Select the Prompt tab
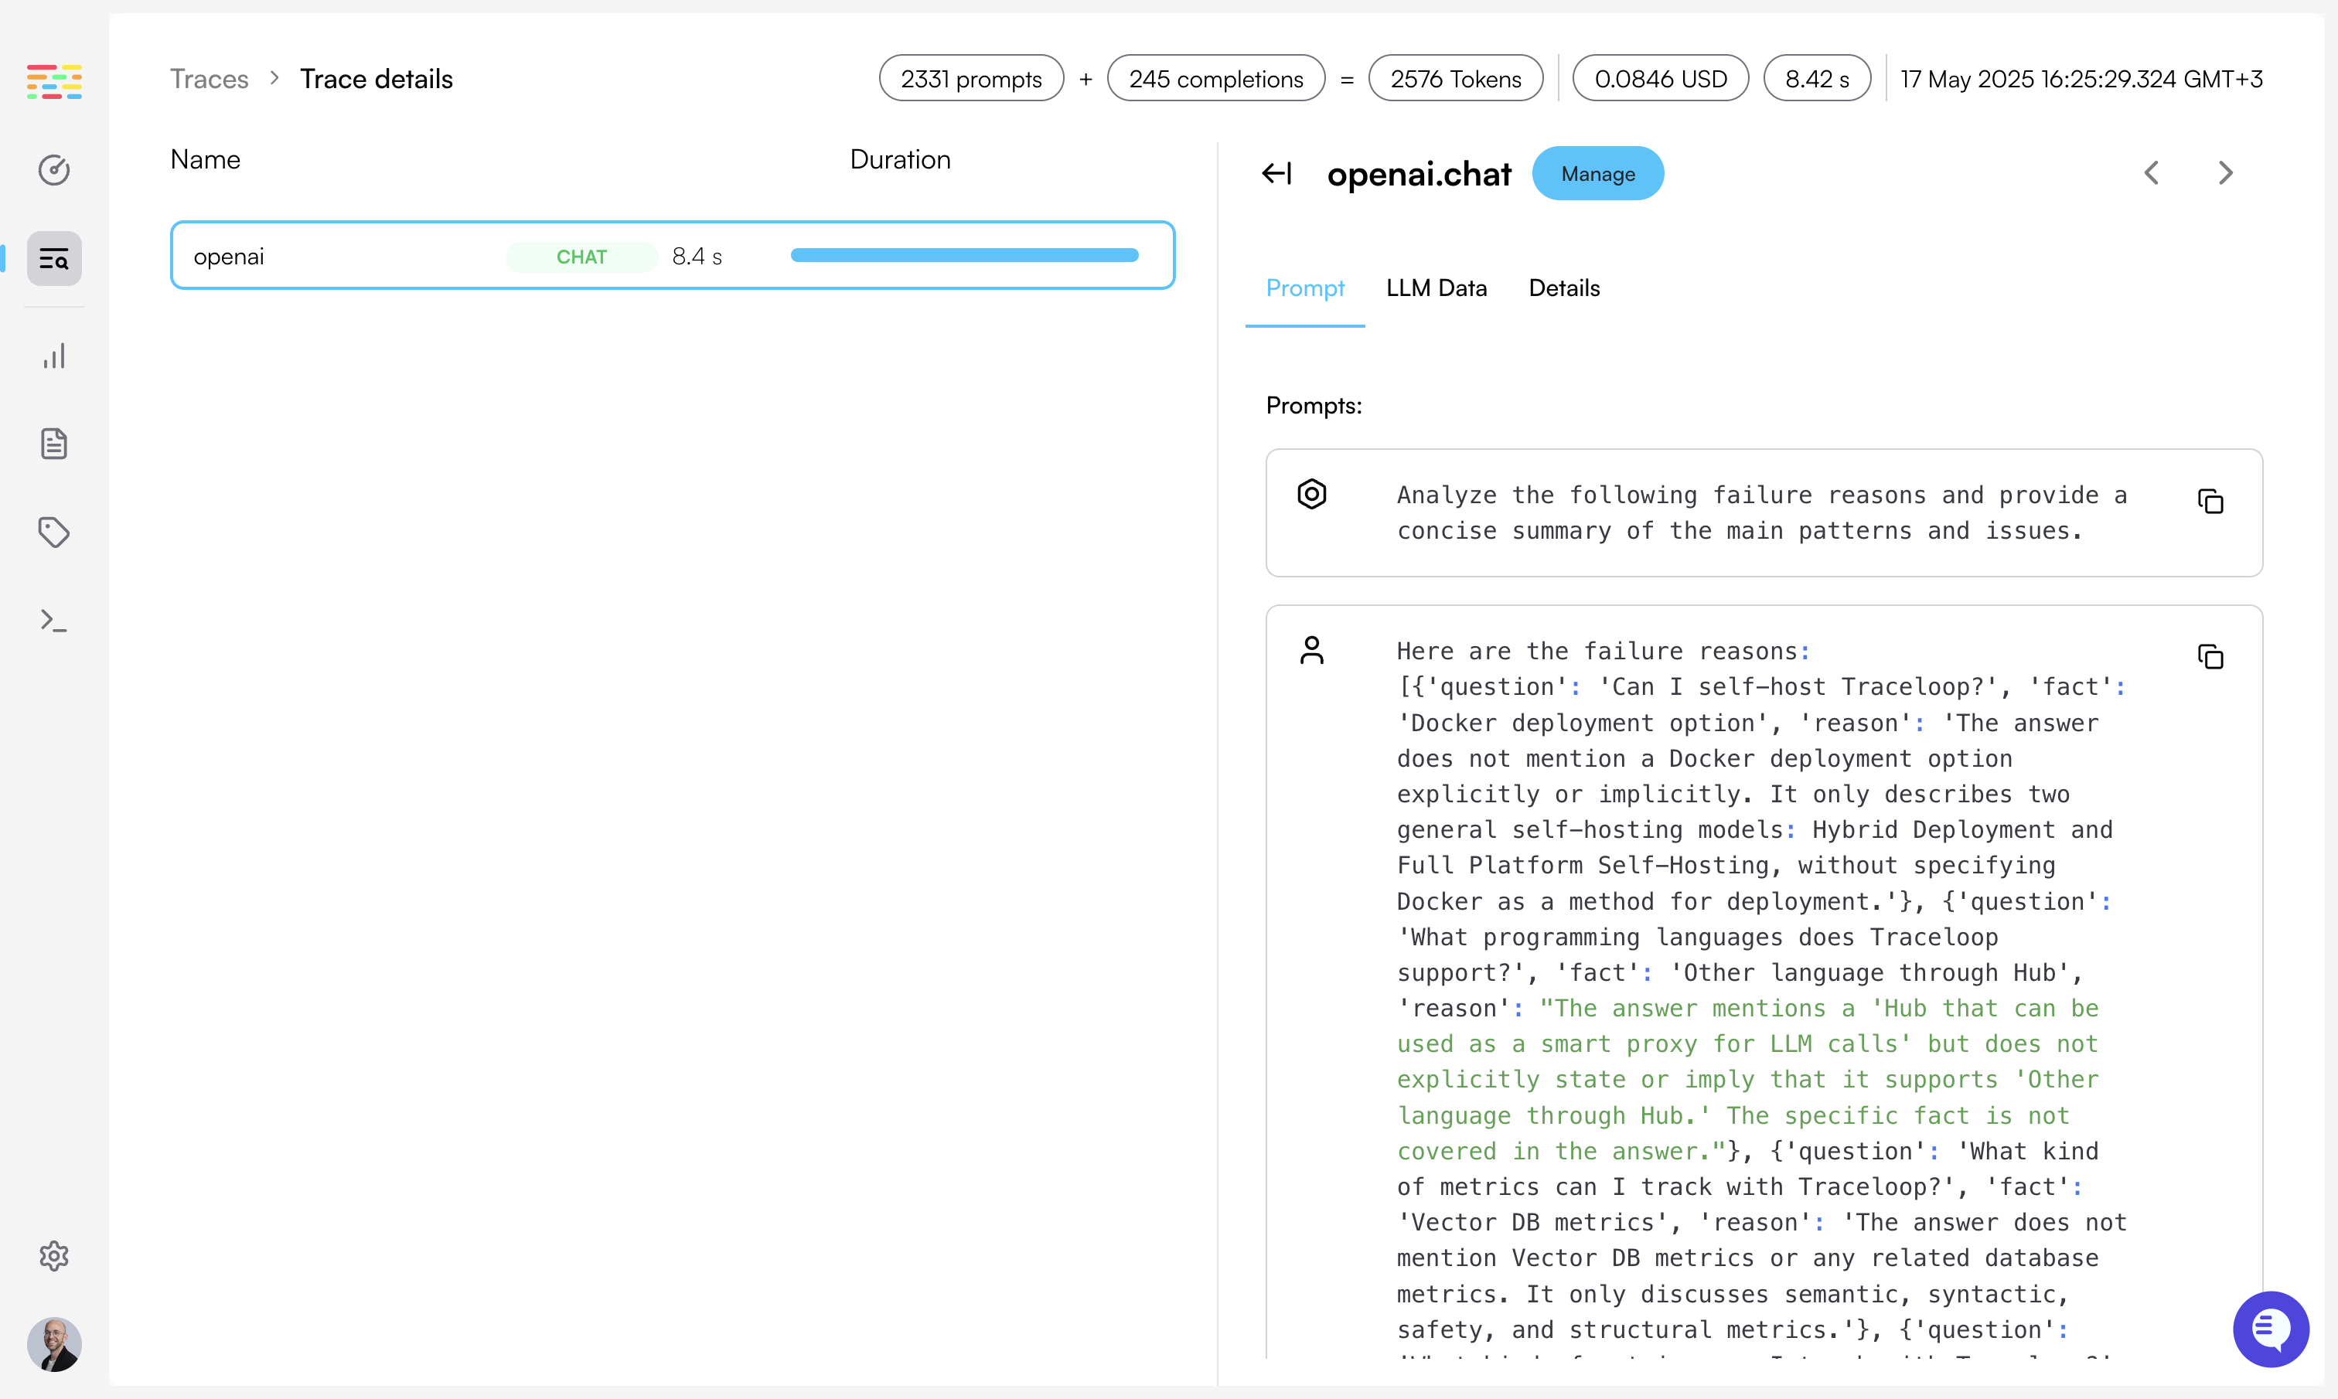Screen dimensions: 2338x1399 (1305, 288)
